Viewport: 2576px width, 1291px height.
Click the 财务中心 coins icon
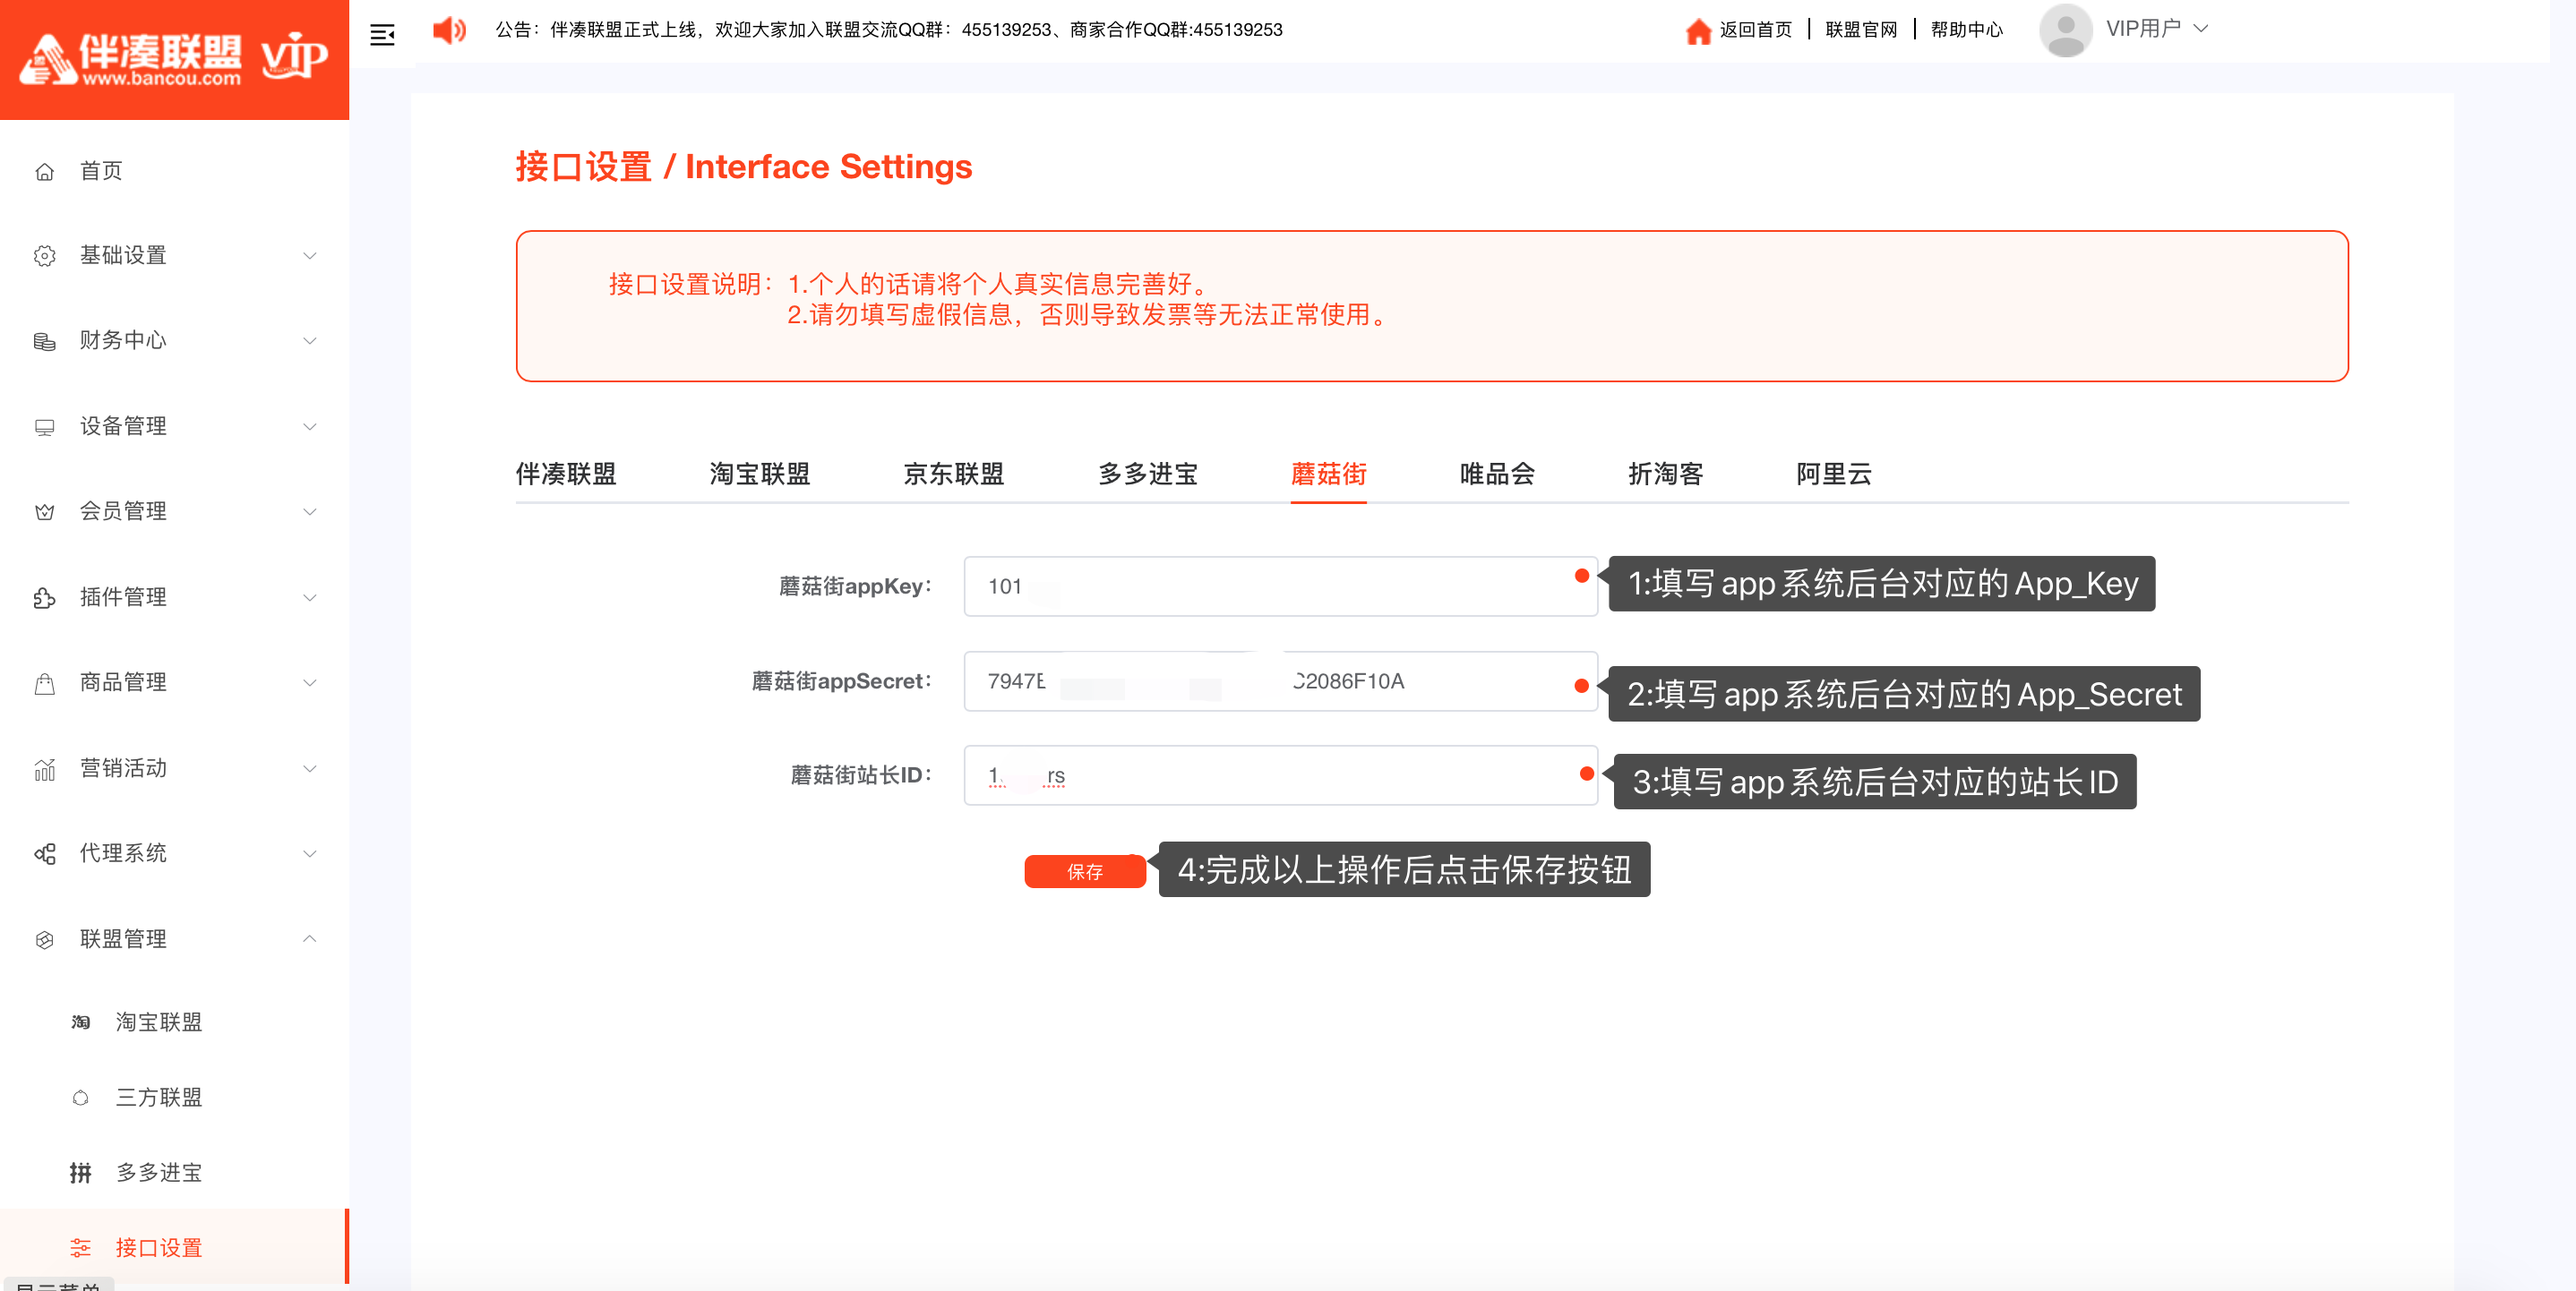click(44, 341)
